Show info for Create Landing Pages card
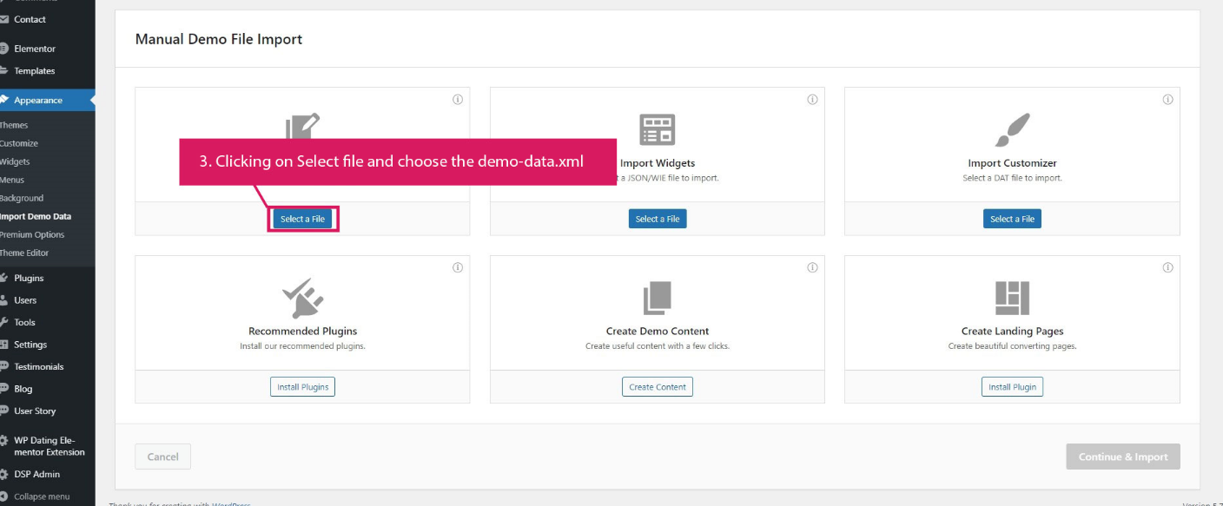Viewport: 1223px width, 506px height. (1167, 268)
